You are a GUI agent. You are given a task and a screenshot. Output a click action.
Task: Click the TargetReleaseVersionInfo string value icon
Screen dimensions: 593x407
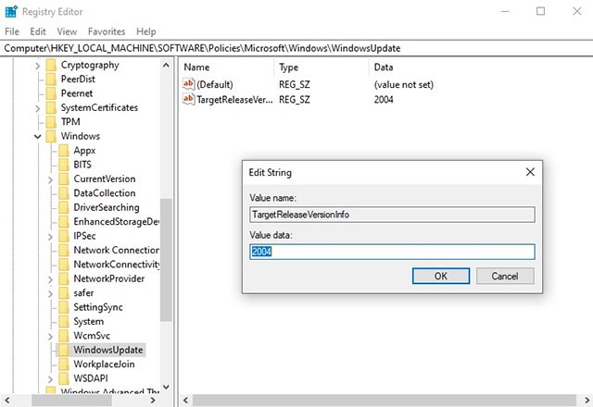coord(189,100)
